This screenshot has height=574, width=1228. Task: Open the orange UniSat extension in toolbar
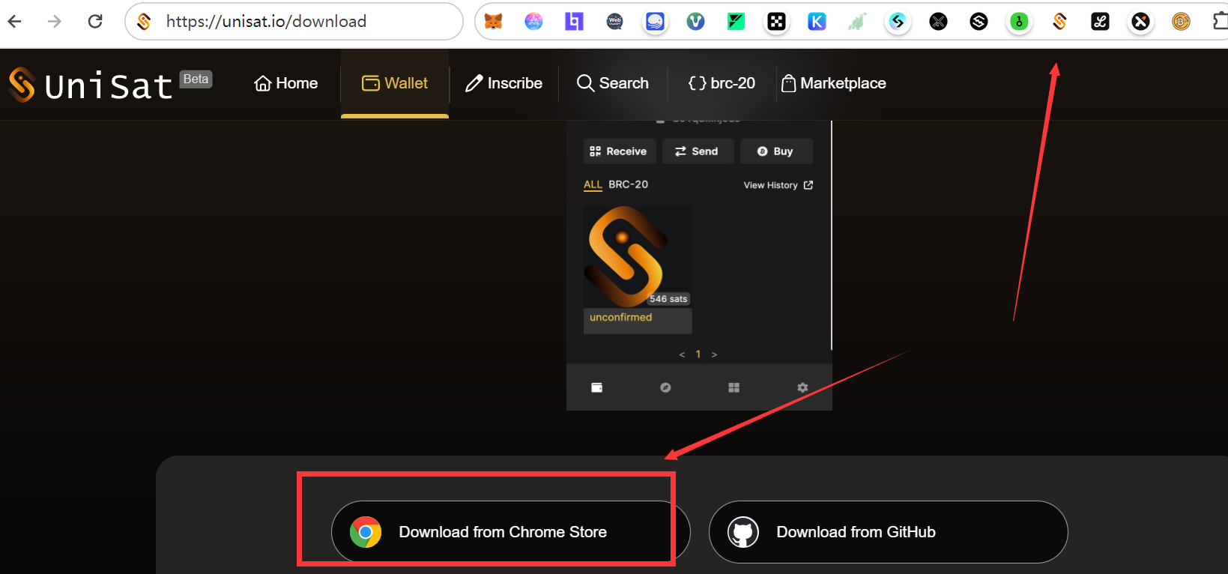(x=1059, y=22)
